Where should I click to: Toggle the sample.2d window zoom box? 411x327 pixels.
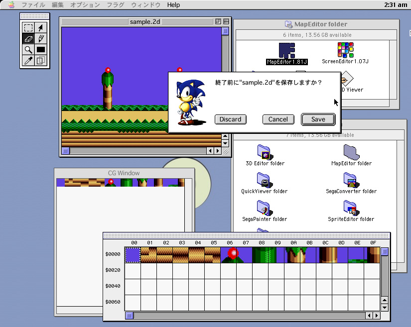(x=218, y=21)
